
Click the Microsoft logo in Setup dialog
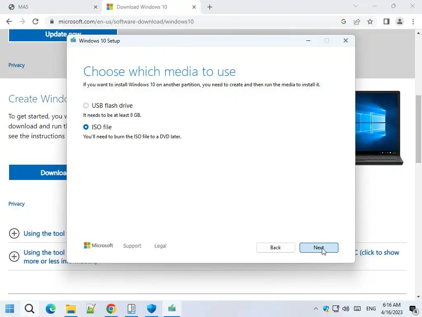click(98, 246)
